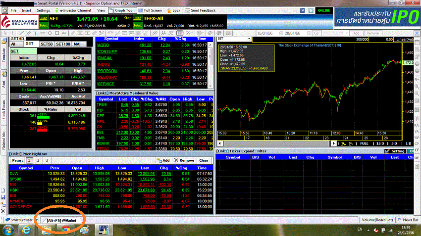Select the trend line drawing tool

pyautogui.click(x=22, y=33)
